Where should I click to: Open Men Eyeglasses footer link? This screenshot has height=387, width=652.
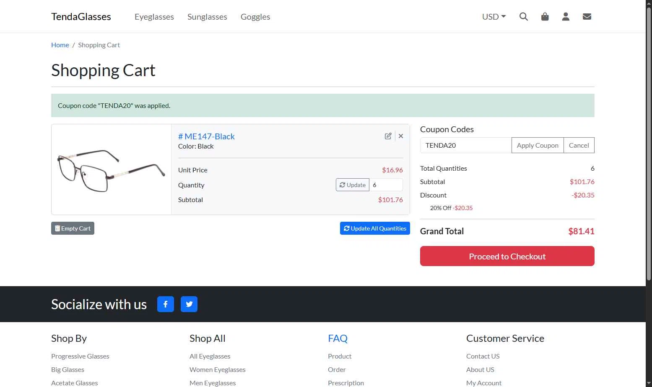[213, 383]
